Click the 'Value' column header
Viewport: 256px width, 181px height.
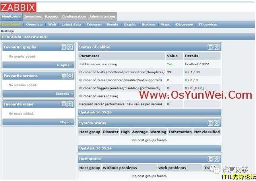[x=175, y=56]
